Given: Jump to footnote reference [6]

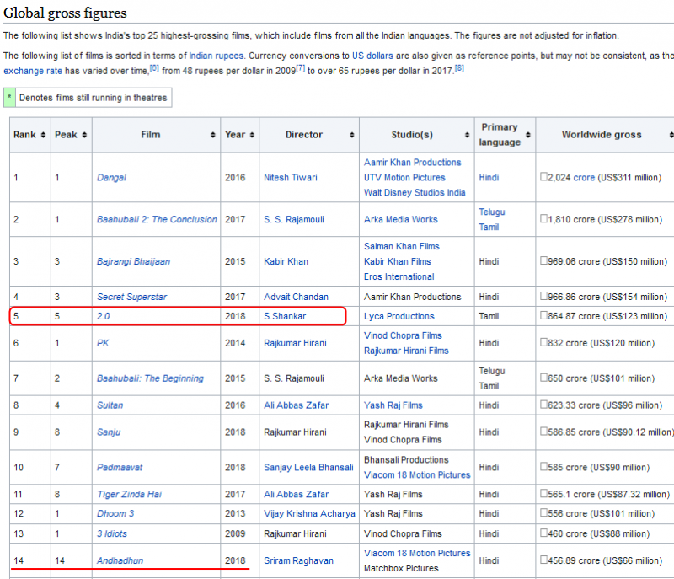Looking at the screenshot, I should [154, 68].
